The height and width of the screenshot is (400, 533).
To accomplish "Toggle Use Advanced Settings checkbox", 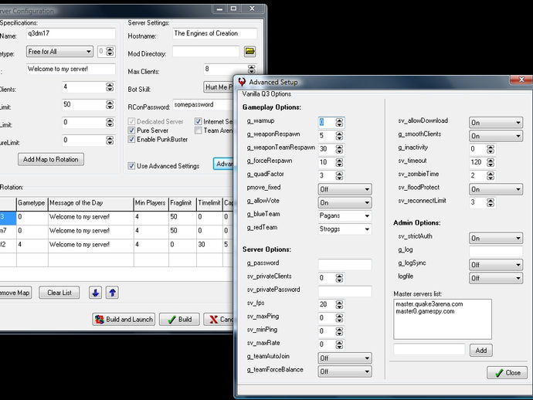I will 131,166.
